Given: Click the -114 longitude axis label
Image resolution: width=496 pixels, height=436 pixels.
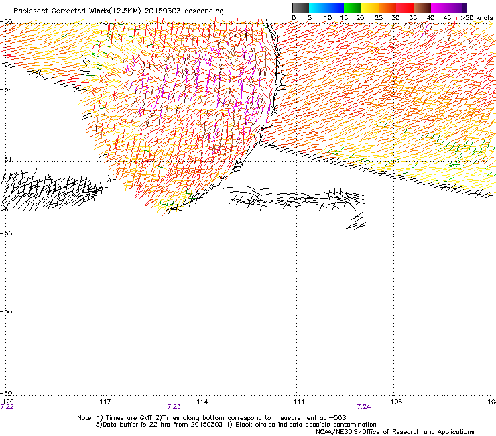Looking at the screenshot, I should (x=200, y=402).
